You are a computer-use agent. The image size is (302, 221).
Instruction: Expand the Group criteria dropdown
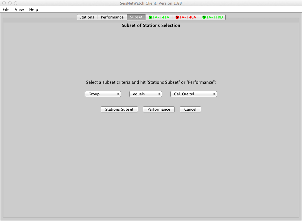tap(103, 94)
